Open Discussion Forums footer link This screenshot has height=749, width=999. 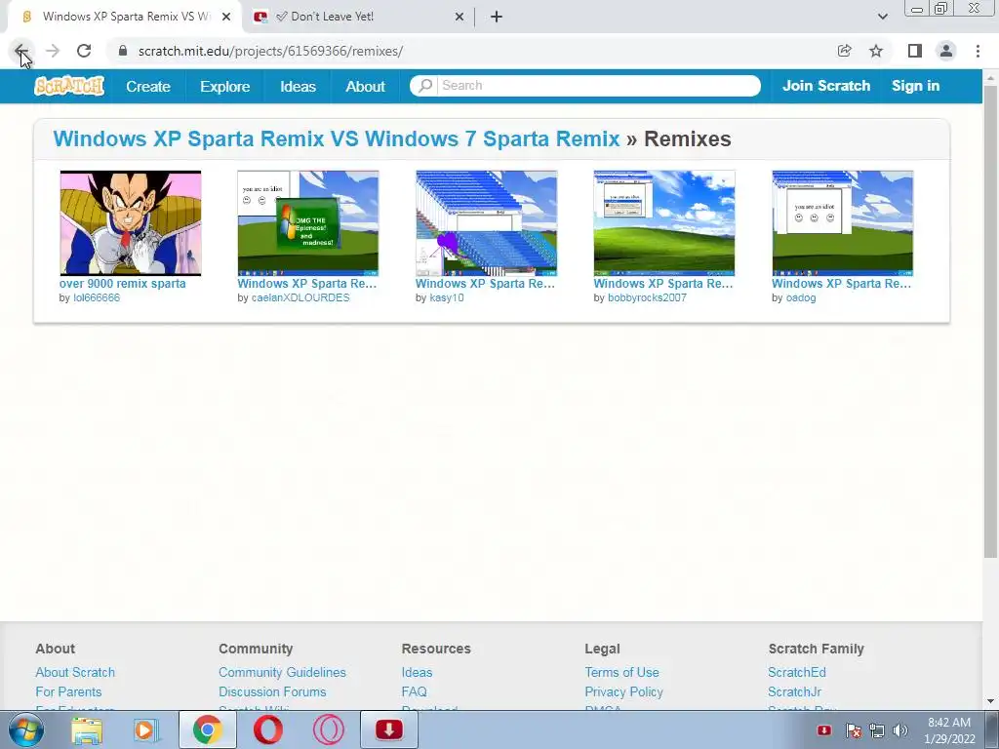pos(272,691)
